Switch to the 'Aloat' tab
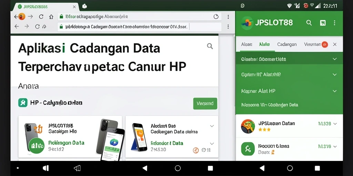Screen dimensions: 353x176 click(246, 44)
